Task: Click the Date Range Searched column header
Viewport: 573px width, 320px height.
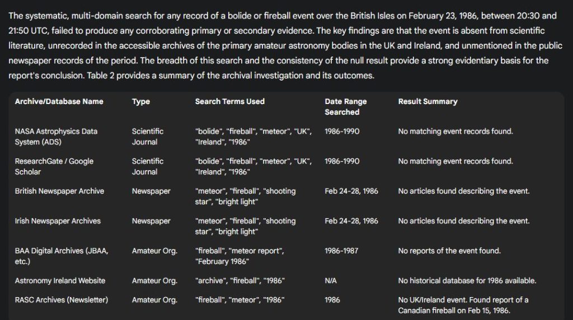Action: click(x=346, y=107)
